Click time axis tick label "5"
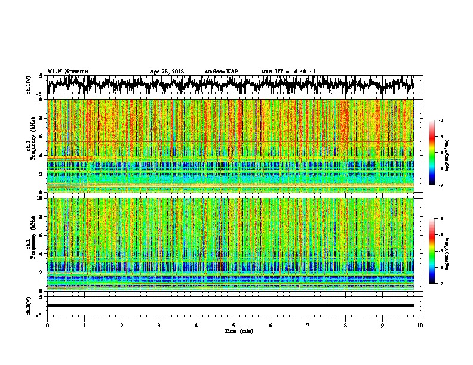This screenshot has height=365, width=473. click(x=234, y=326)
